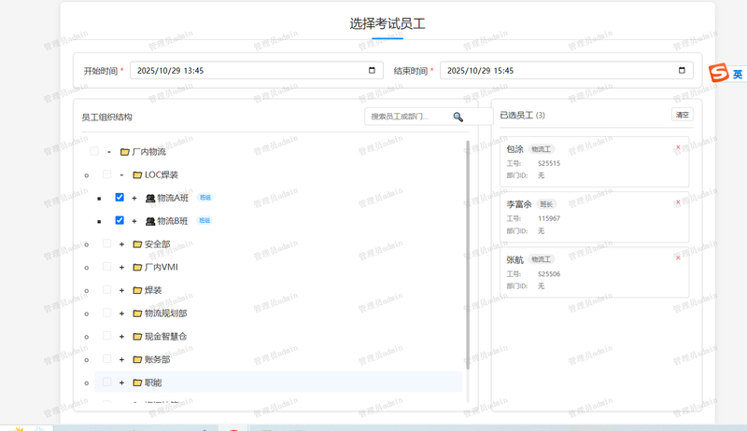The height and width of the screenshot is (431, 747).
Task: Select the 职能 tree item
Action: 153,382
